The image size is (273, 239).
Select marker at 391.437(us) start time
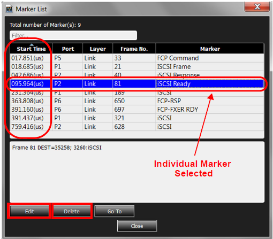(x=137, y=118)
